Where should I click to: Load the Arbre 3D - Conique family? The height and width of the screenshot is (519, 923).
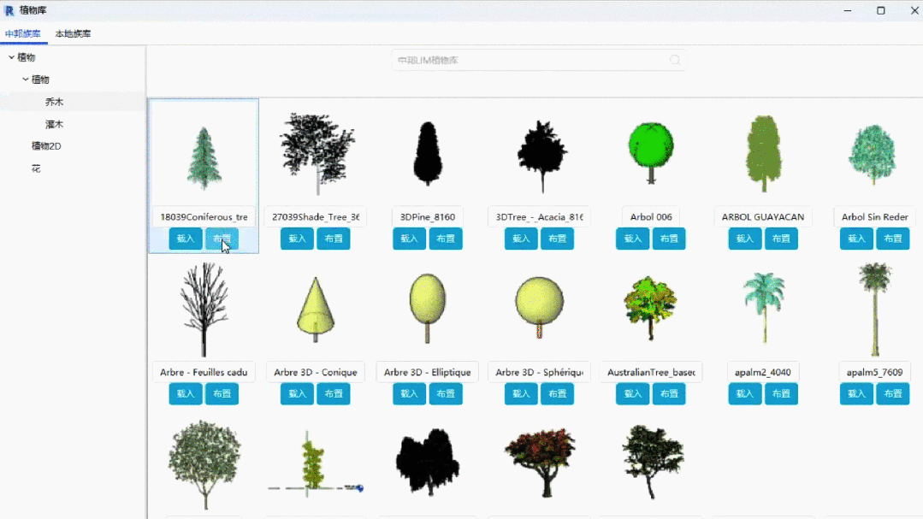pyautogui.click(x=298, y=393)
